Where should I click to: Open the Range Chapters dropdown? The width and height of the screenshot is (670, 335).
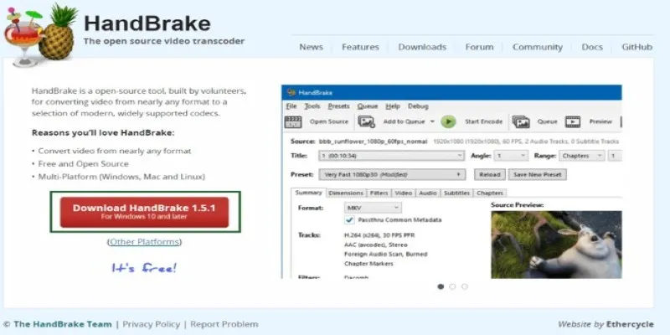(581, 156)
